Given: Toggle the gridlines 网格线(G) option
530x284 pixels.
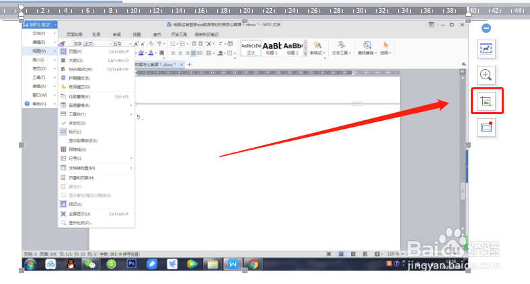Looking at the screenshot, I should [96, 150].
